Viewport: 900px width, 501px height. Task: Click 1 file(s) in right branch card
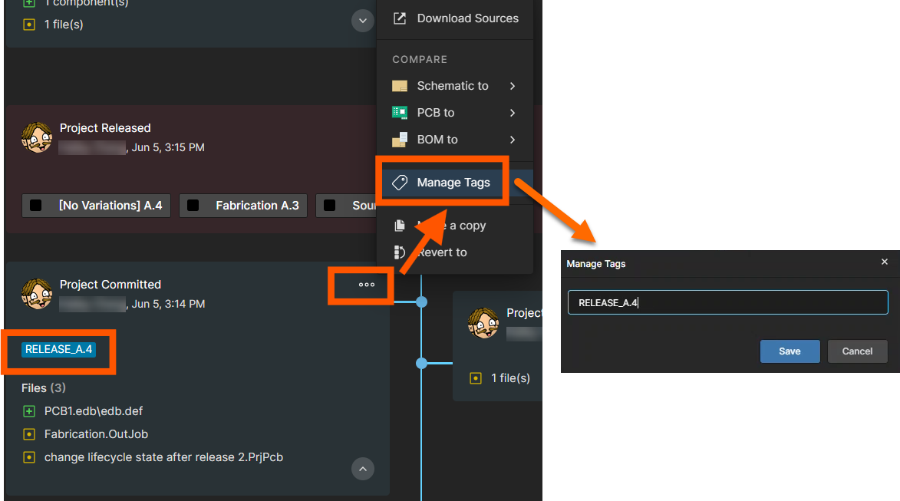click(510, 378)
